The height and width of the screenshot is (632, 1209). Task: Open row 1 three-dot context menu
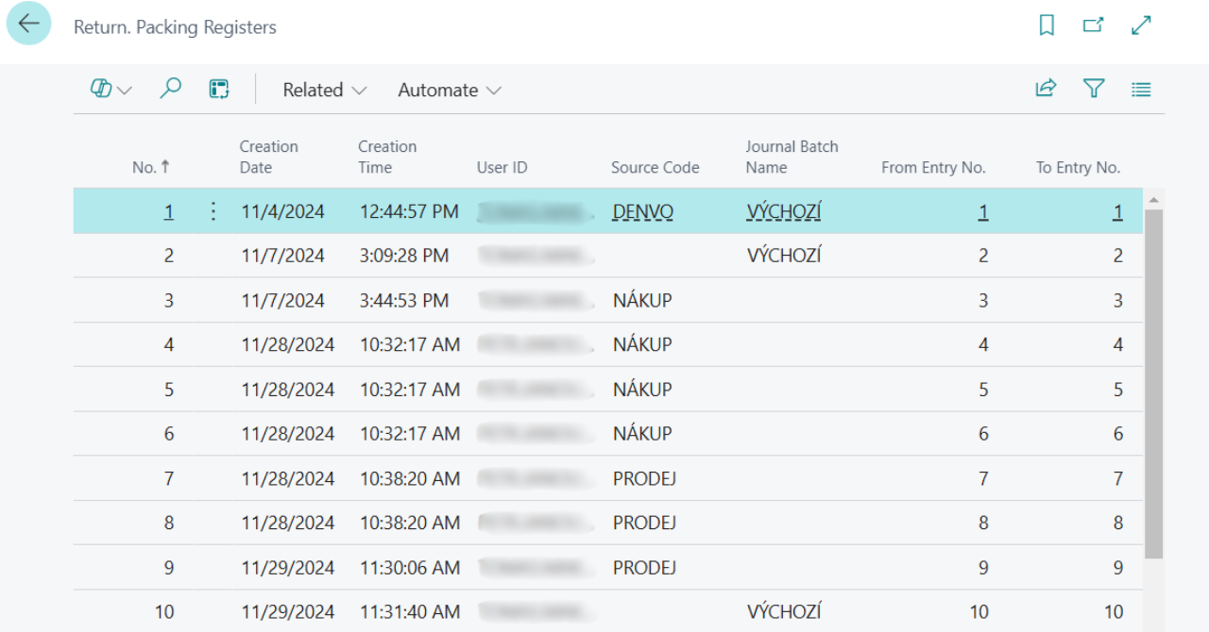213,211
